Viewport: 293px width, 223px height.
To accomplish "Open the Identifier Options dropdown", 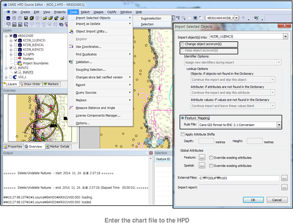I will (x=279, y=62).
